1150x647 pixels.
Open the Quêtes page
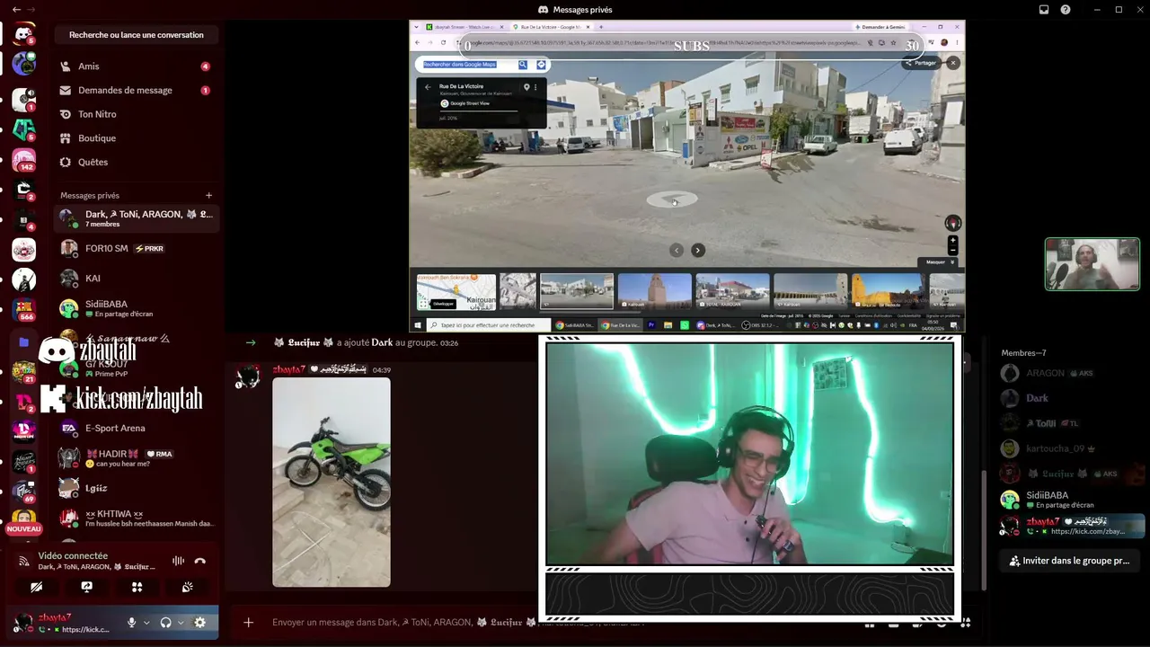137,162
